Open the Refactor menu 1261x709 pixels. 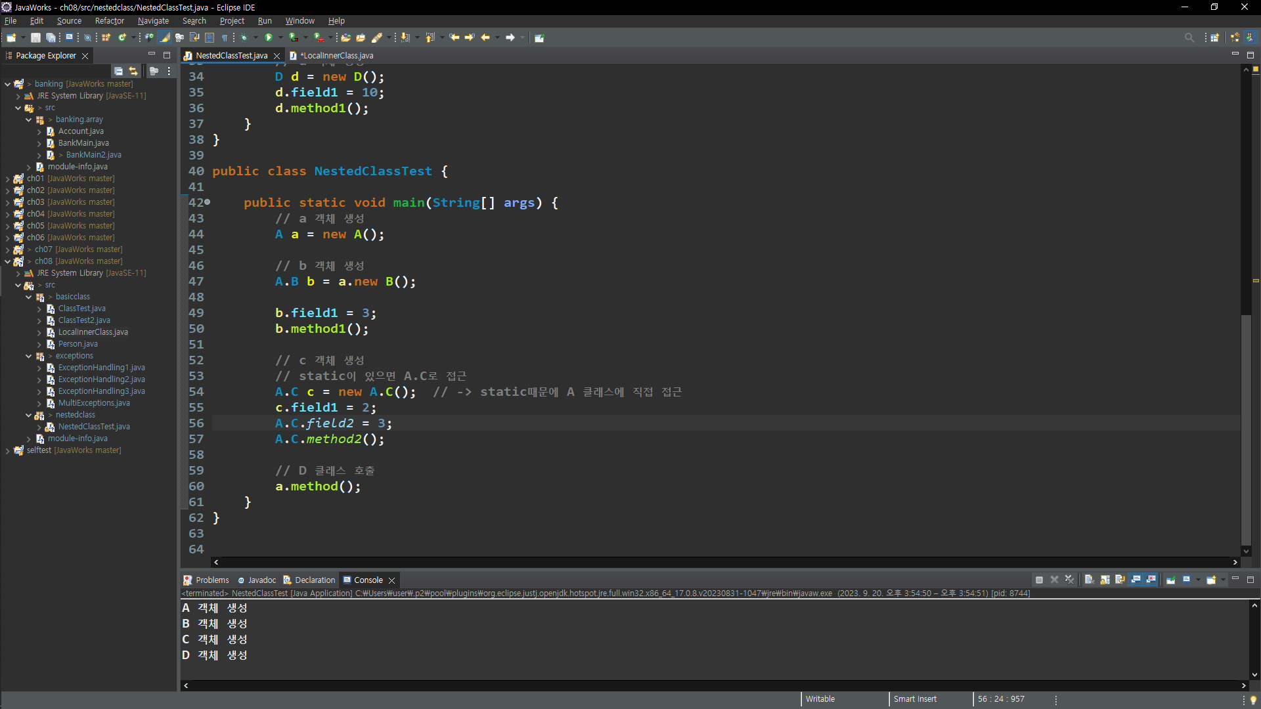(109, 21)
